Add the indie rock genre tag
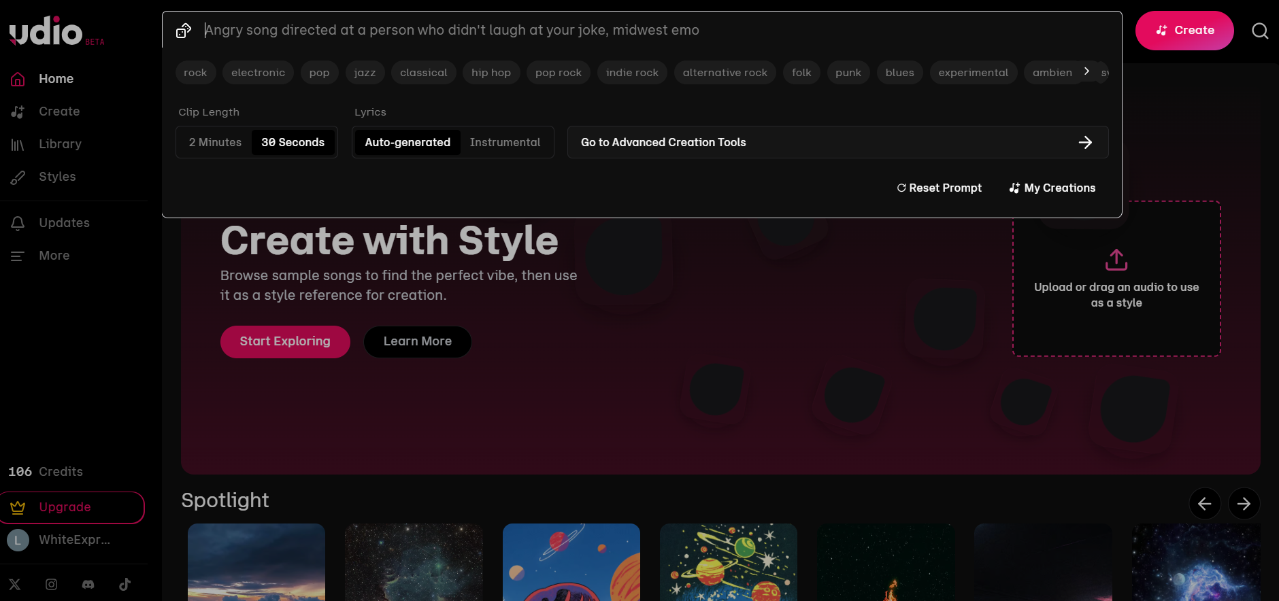The width and height of the screenshot is (1279, 601). point(632,73)
